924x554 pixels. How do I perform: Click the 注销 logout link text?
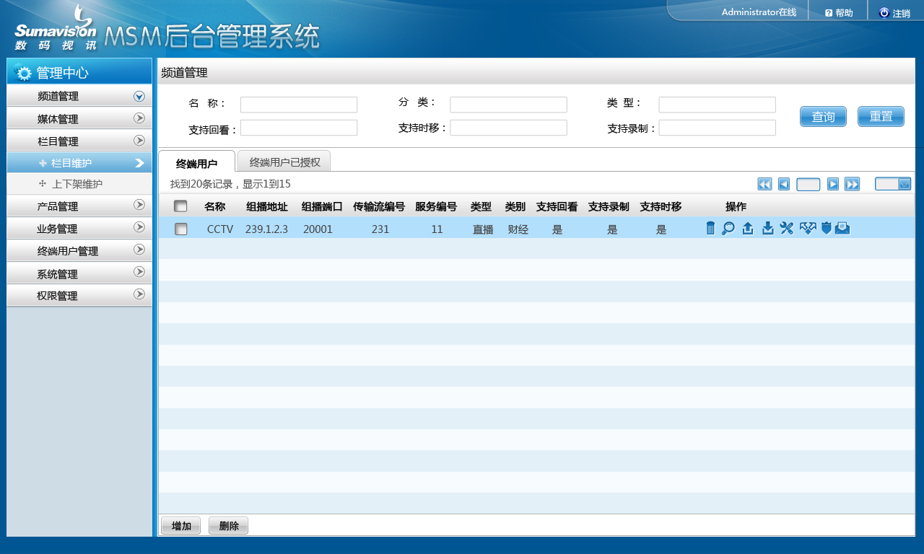tap(901, 13)
